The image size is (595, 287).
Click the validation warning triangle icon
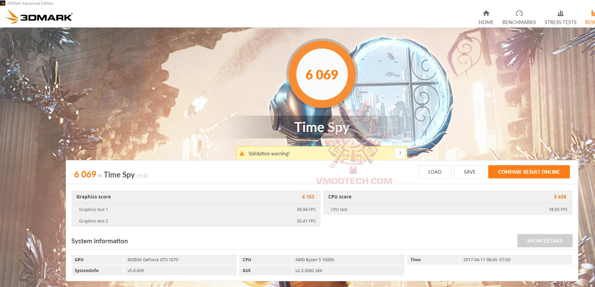click(x=242, y=154)
